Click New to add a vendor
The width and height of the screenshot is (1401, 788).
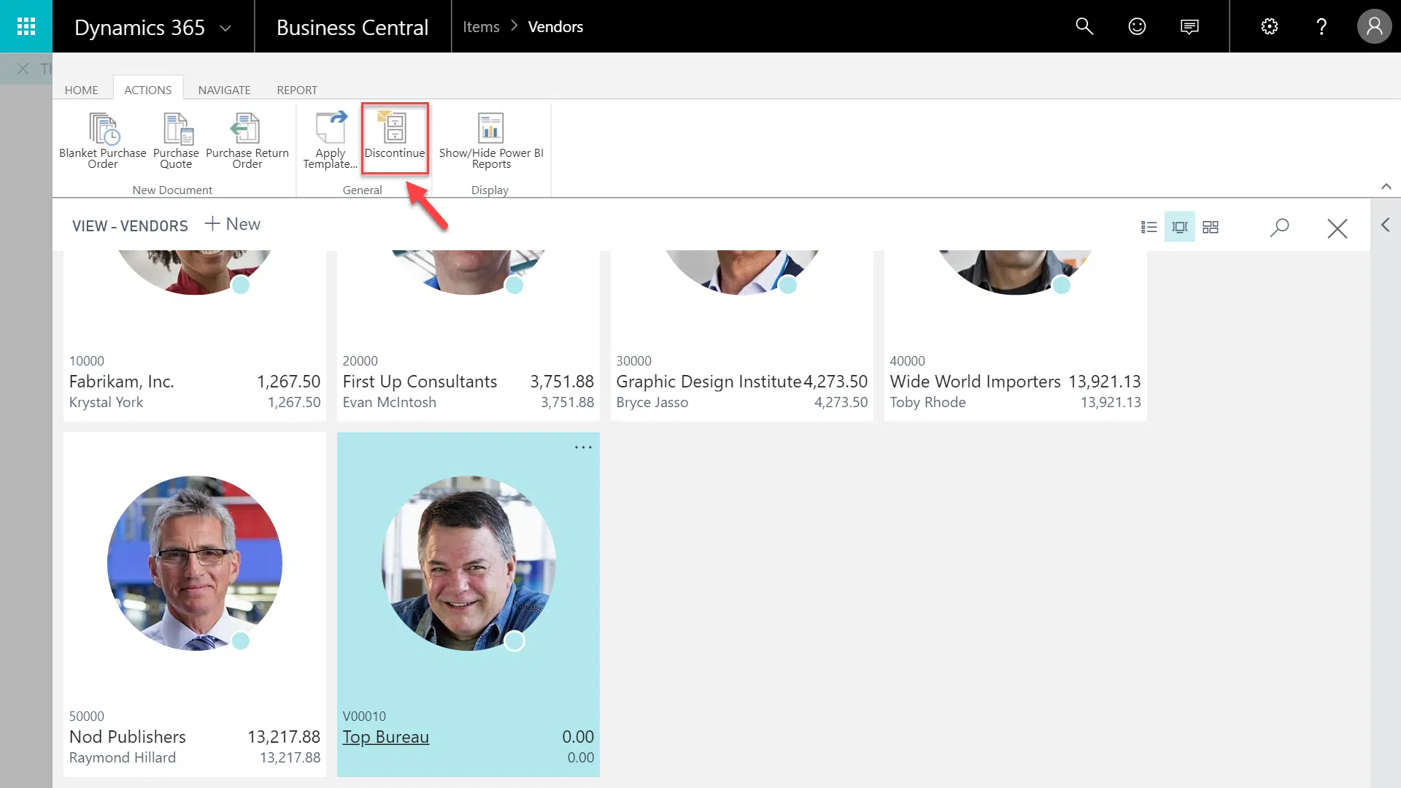coord(233,224)
